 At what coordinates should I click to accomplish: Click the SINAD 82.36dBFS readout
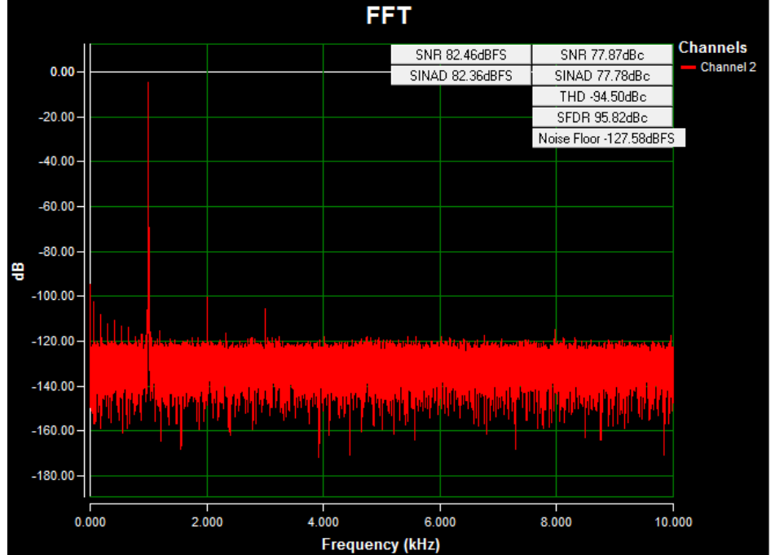[x=460, y=76]
